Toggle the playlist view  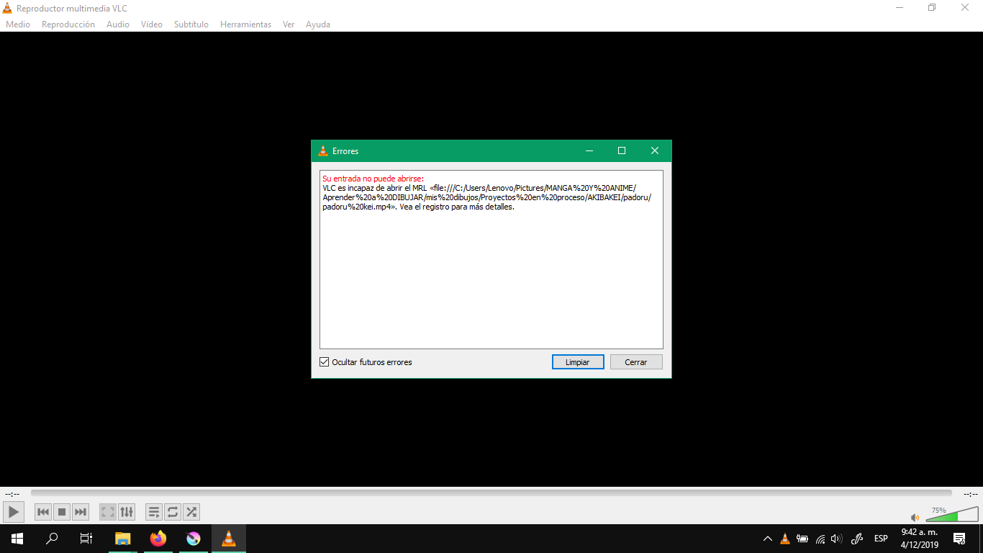pos(154,512)
